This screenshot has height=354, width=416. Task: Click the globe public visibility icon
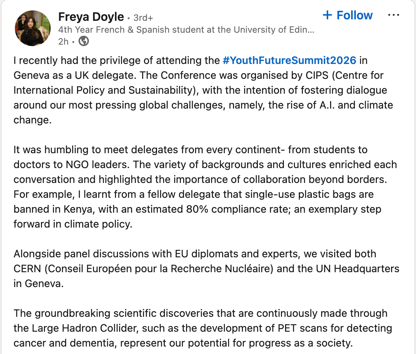pyautogui.click(x=84, y=41)
